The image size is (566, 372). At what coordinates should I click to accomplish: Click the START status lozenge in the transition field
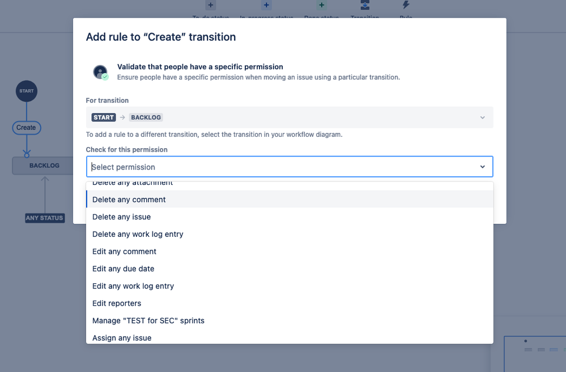click(x=104, y=118)
